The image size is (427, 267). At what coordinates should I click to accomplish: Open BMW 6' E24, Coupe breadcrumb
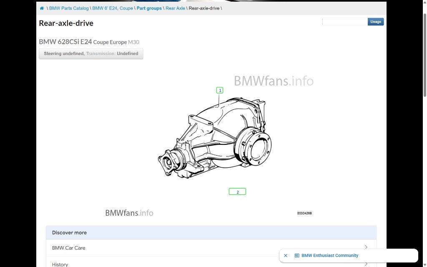point(113,8)
